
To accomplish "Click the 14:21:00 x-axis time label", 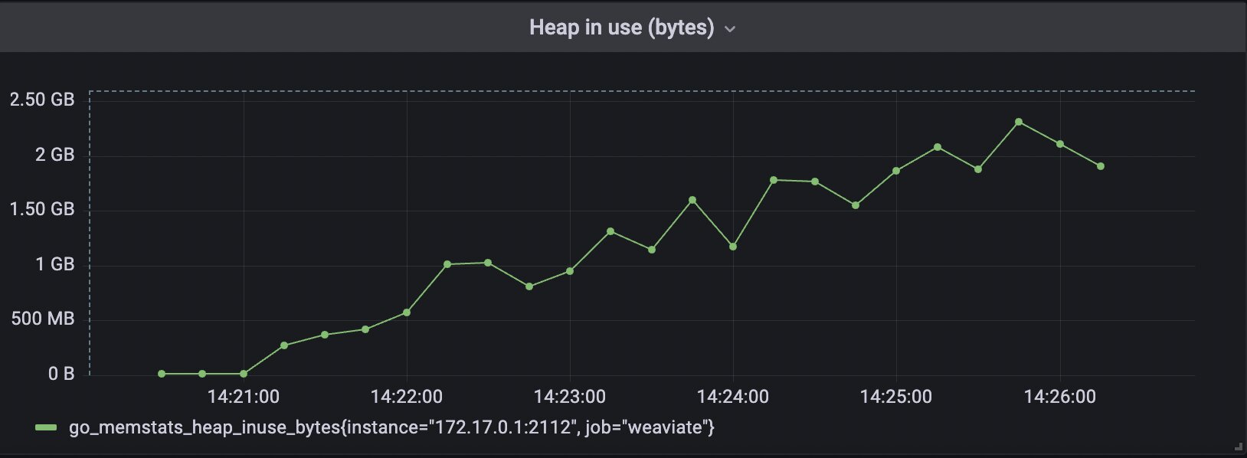I will point(244,397).
